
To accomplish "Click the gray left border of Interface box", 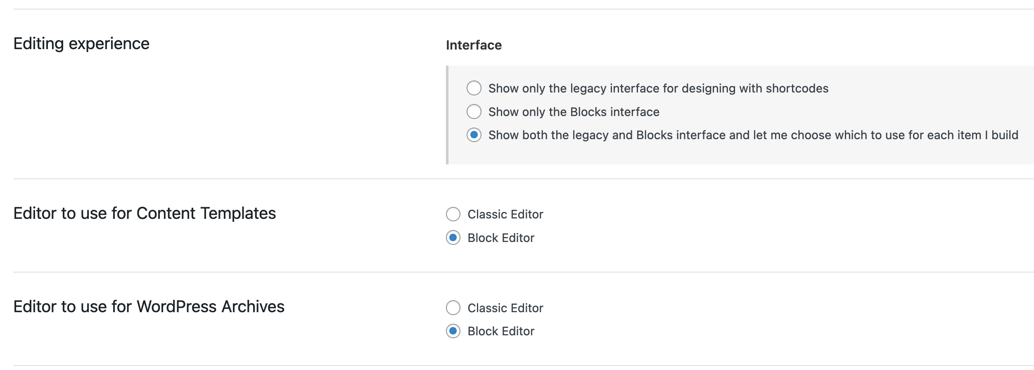I will 447,115.
